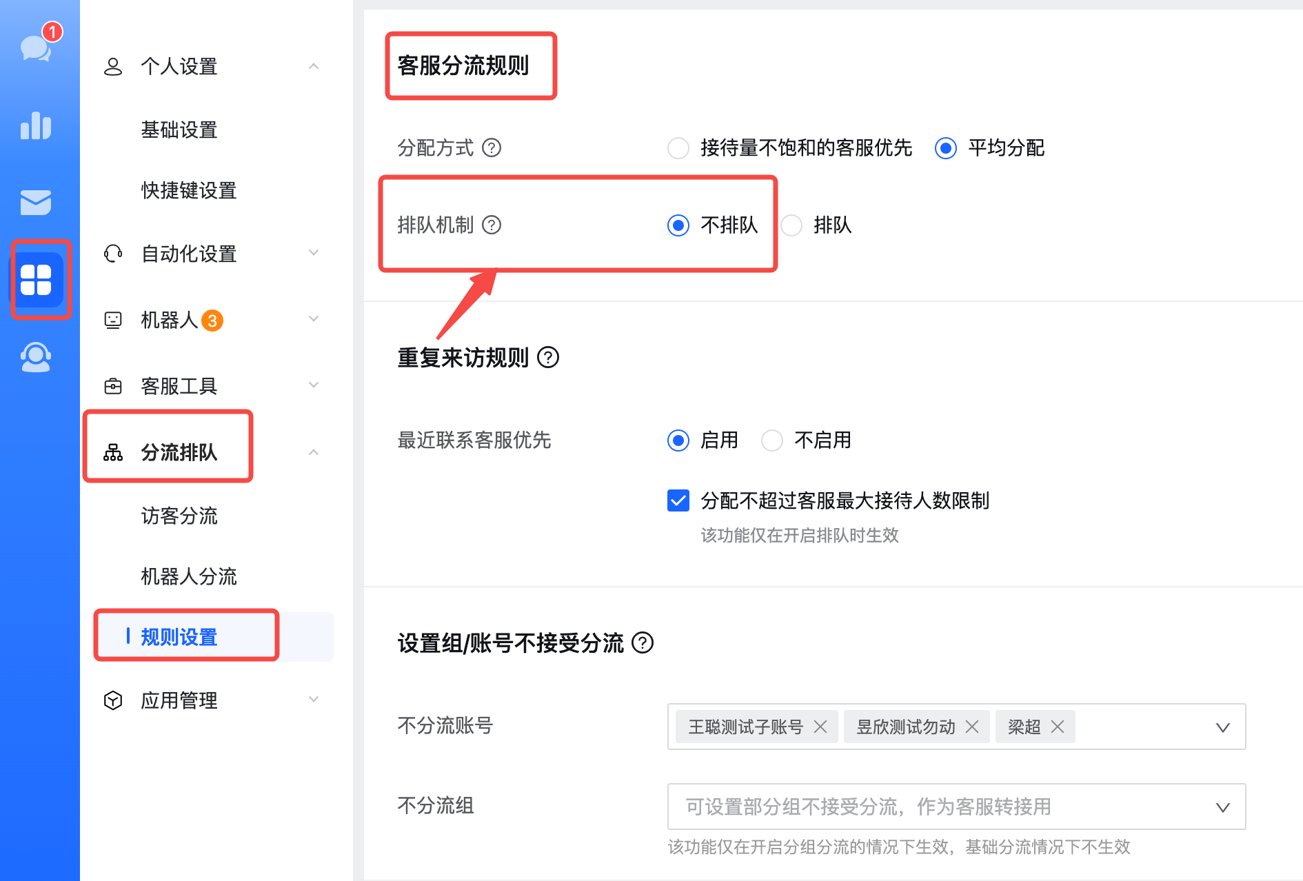Open the chat messages icon with badge
Viewport: 1303px width, 881px height.
click(x=37, y=48)
